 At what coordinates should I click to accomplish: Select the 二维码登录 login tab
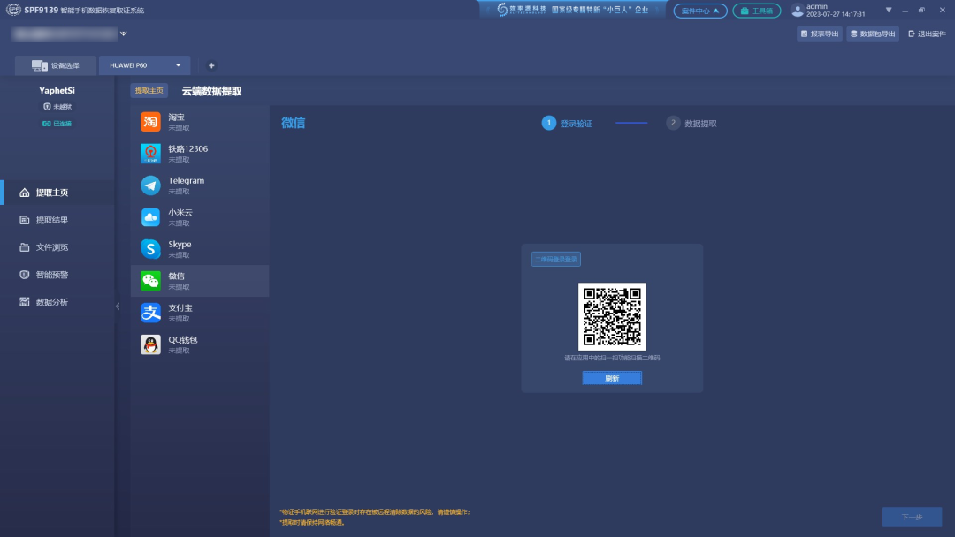click(x=555, y=259)
